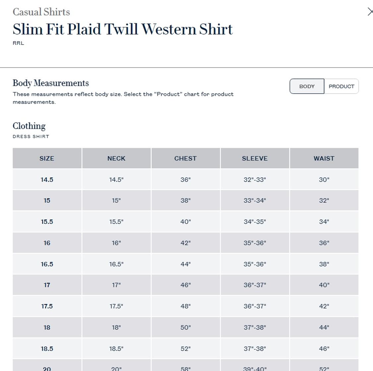Click the 17" neck measurement cell

[116, 285]
